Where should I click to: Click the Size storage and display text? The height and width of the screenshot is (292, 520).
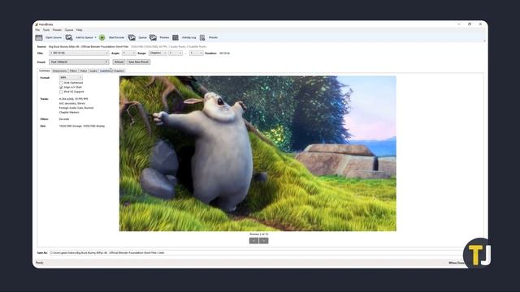82,127
